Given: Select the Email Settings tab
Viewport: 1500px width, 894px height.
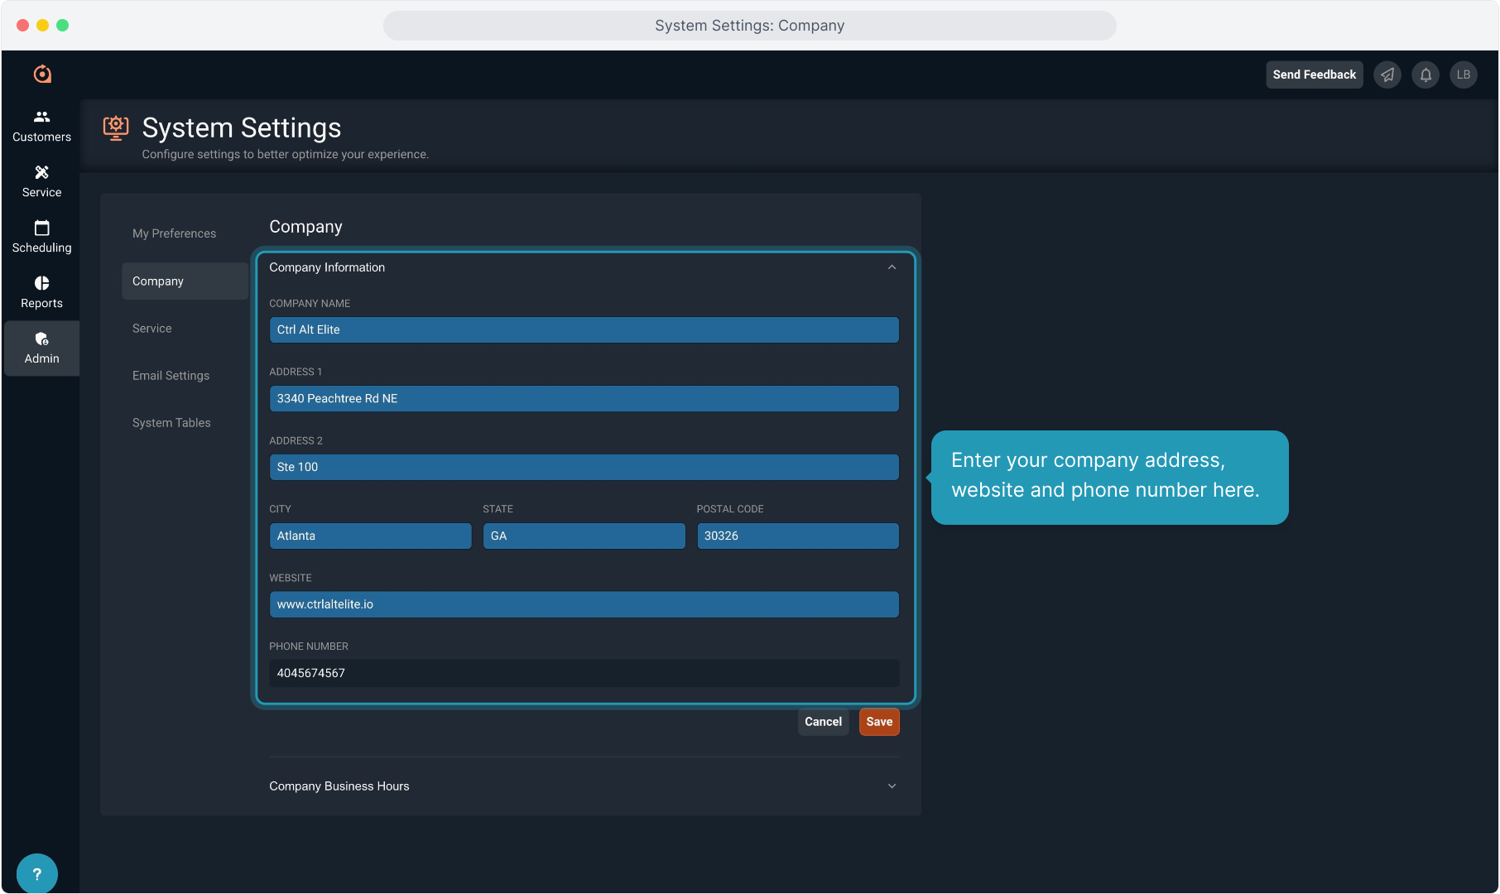Looking at the screenshot, I should pos(171,376).
